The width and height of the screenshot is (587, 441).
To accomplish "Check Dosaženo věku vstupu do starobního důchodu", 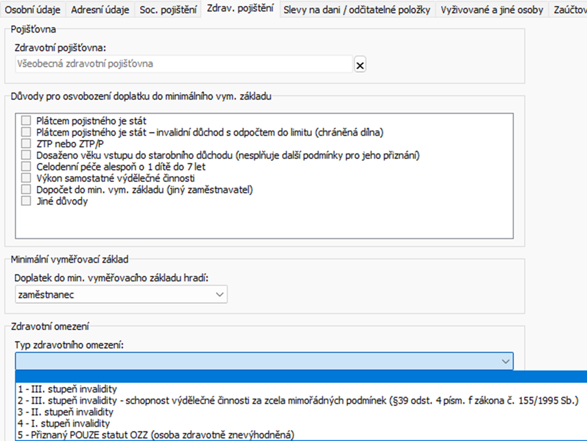I will pos(26,155).
